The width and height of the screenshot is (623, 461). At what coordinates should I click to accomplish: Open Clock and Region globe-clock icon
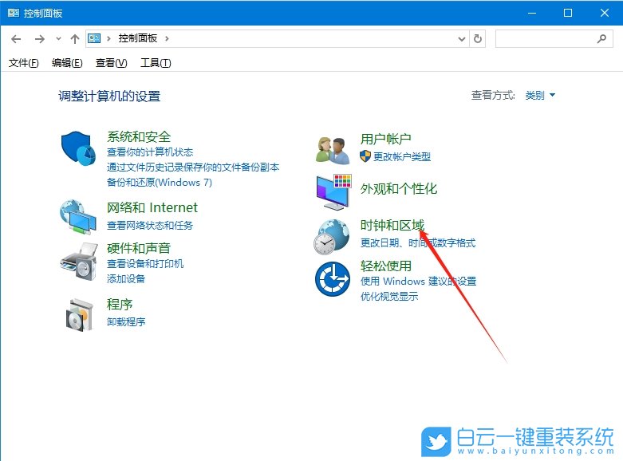[332, 237]
